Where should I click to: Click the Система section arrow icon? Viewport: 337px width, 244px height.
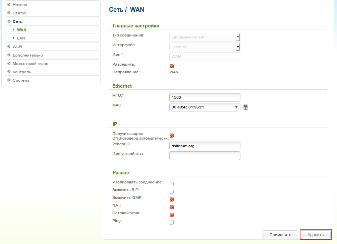[x=9, y=80]
